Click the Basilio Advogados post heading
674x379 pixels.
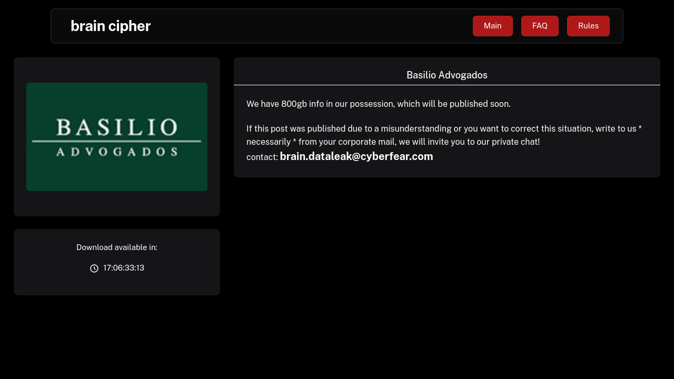pyautogui.click(x=447, y=75)
